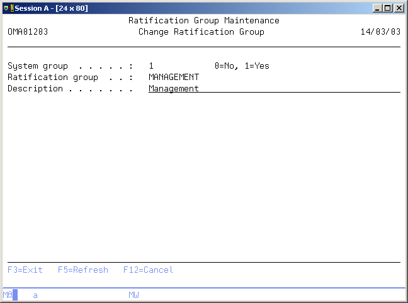Click the program ID OMA01203
The height and width of the screenshot is (303, 408).
click(28, 32)
